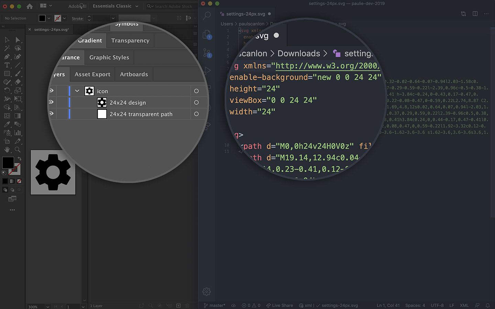Select the Hand tool

point(7,150)
